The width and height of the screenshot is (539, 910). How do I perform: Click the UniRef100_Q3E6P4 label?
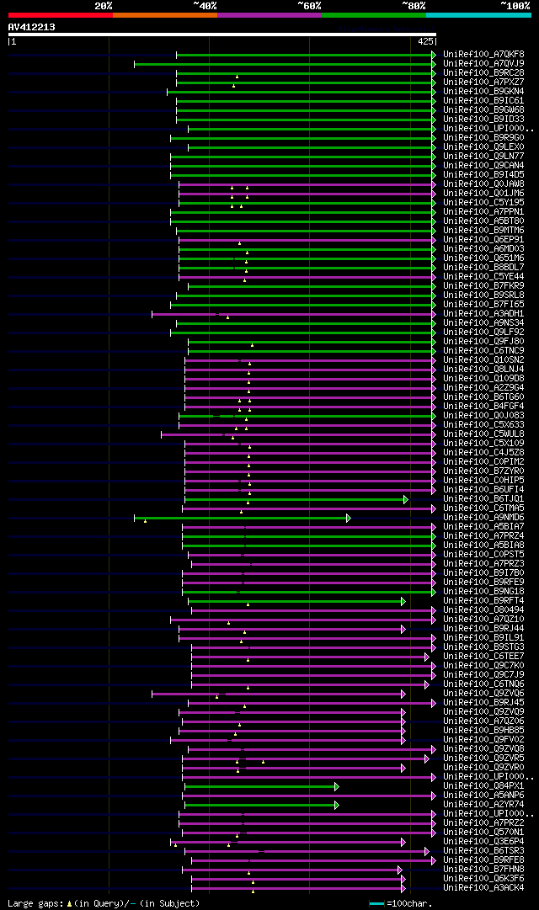coord(483,842)
